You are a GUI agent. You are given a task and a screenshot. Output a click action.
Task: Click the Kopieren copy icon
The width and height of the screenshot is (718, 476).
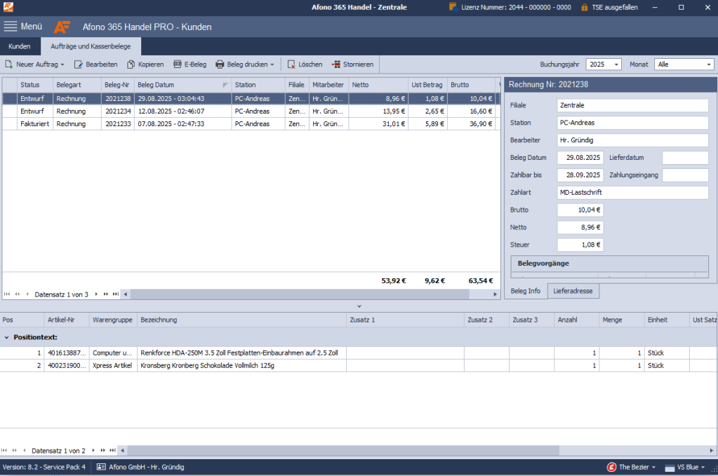131,64
